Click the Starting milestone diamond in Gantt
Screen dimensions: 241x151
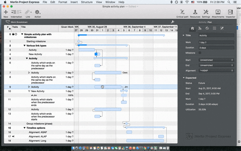click(79, 41)
